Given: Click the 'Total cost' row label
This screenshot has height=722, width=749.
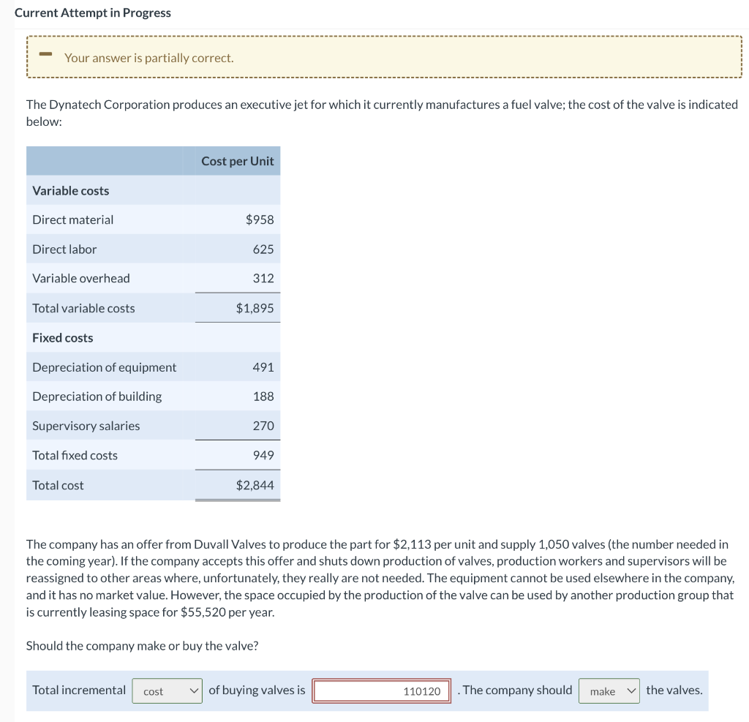Looking at the screenshot, I should (x=58, y=486).
